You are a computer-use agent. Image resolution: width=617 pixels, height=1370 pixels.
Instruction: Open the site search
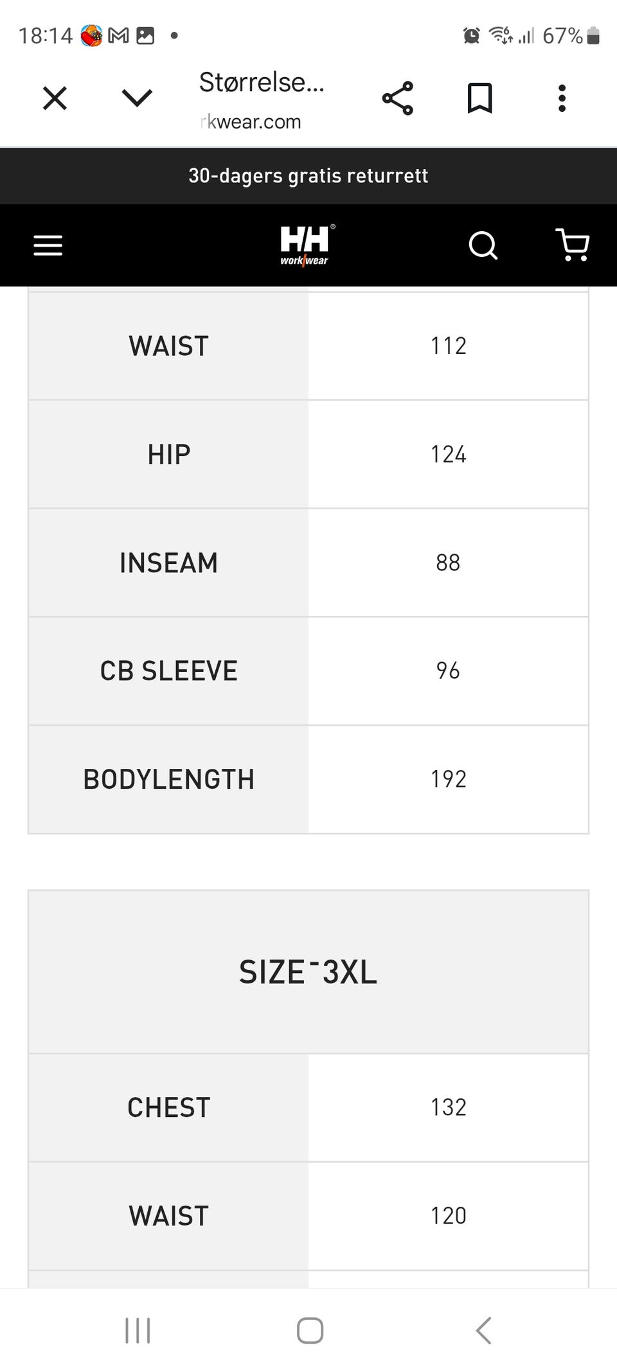483,245
